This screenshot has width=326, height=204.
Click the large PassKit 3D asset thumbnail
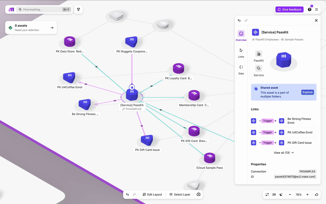point(284,60)
